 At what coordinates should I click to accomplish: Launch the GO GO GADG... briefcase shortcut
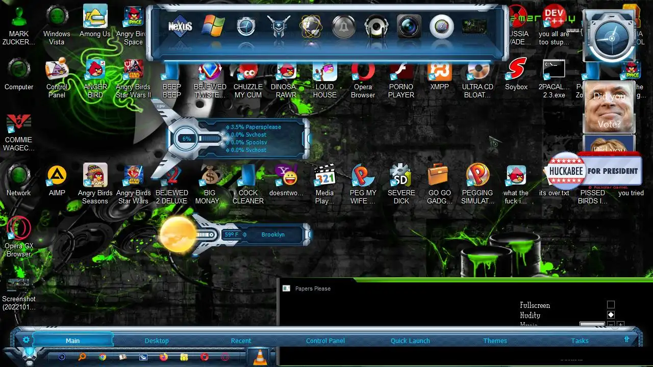pos(439,185)
